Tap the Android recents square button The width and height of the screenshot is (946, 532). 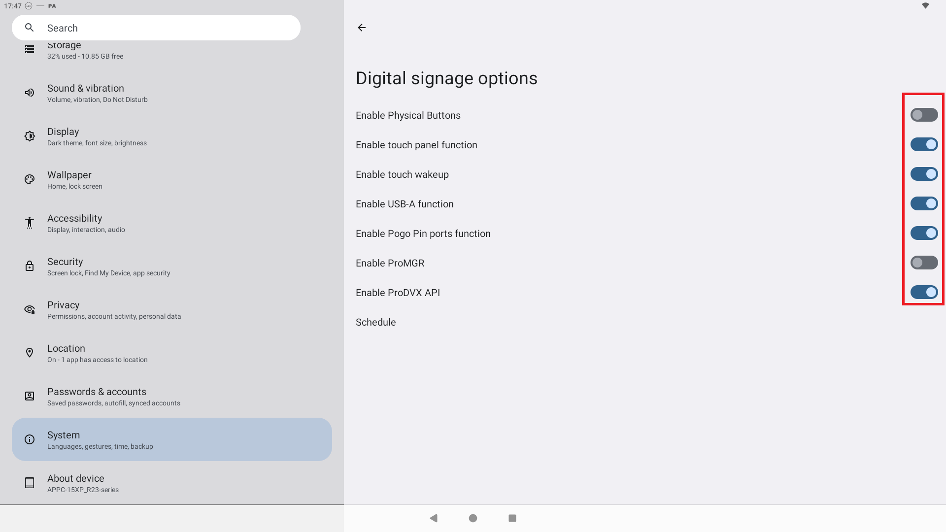pyautogui.click(x=512, y=518)
